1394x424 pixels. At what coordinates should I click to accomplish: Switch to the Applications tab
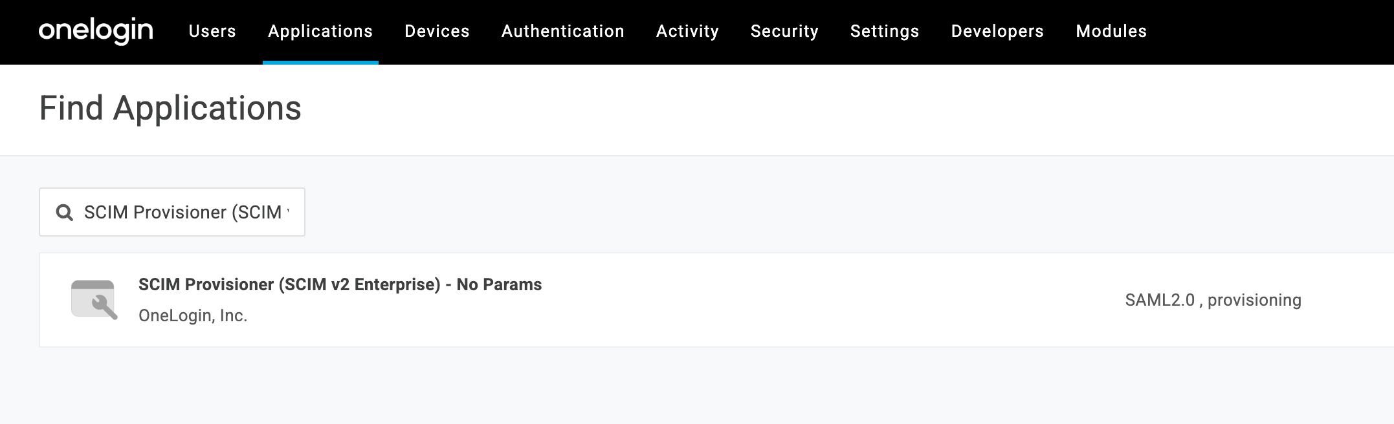pos(320,30)
